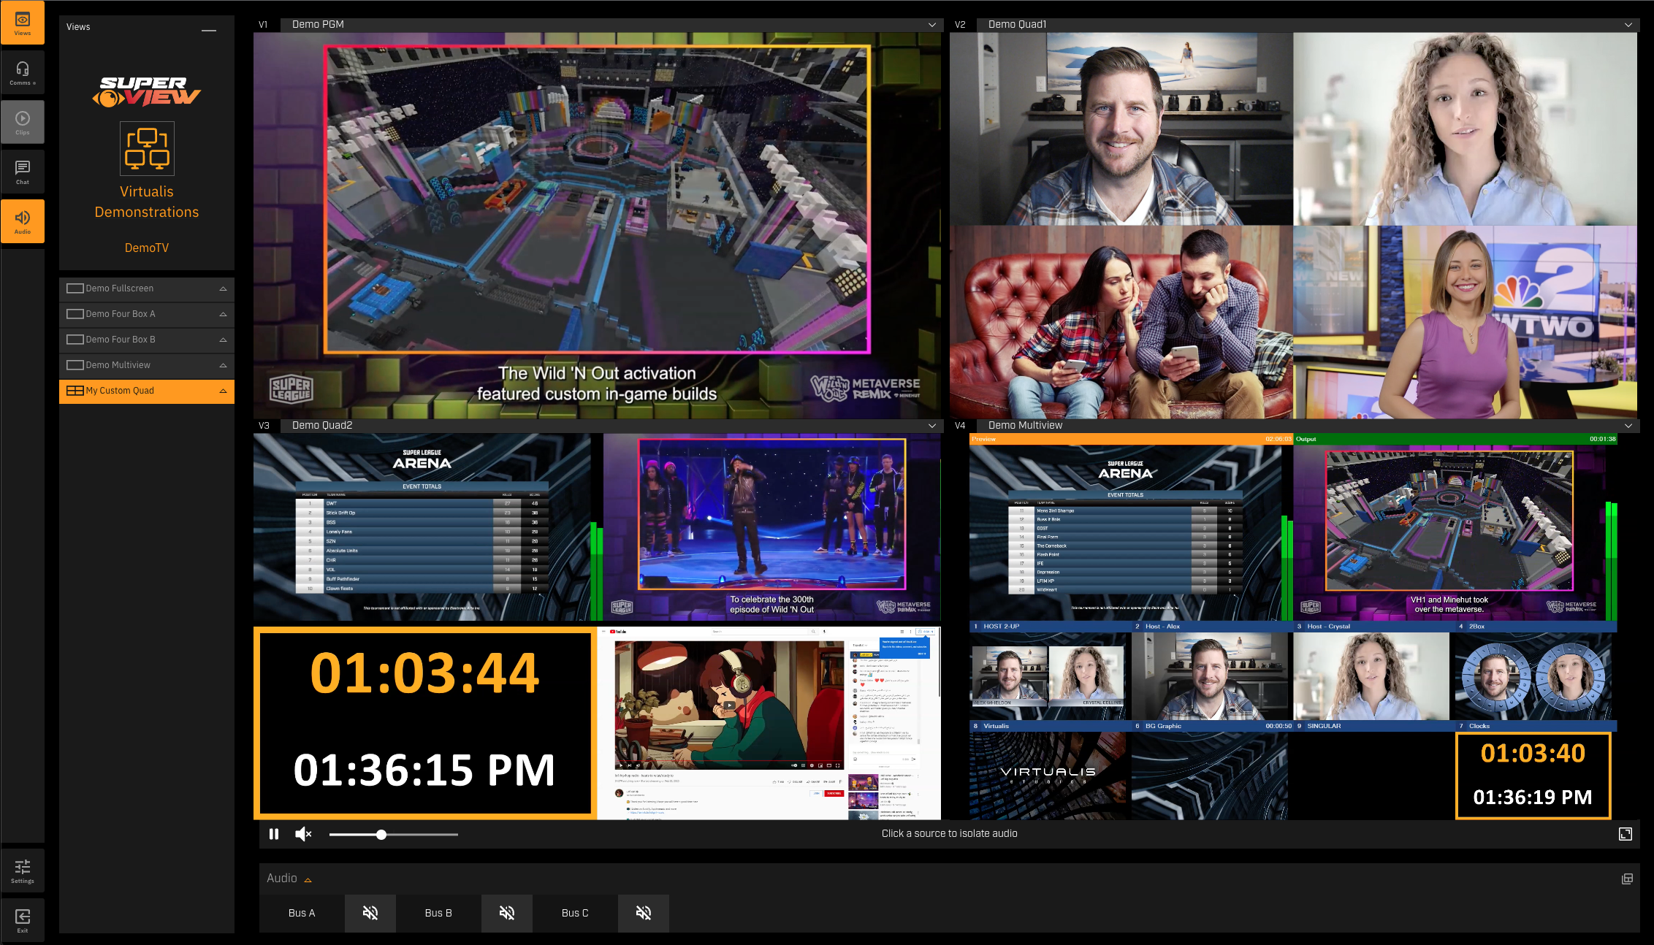Viewport: 1654px width, 945px height.
Task: Click the Exit icon
Action: pyautogui.click(x=23, y=920)
